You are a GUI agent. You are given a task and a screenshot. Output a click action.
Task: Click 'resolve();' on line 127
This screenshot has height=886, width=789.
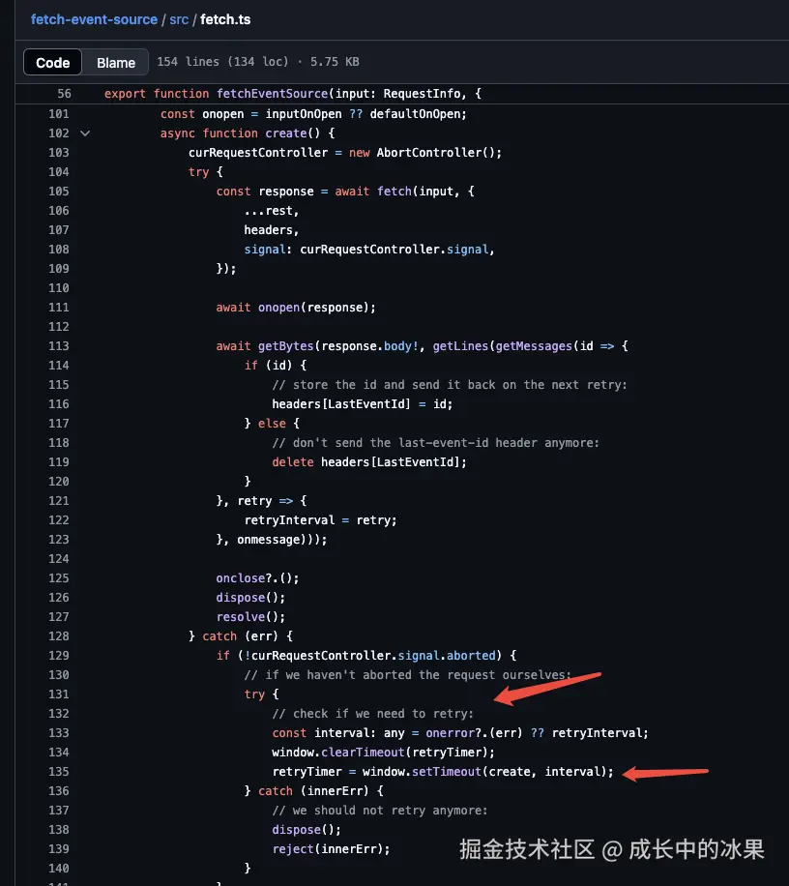click(250, 617)
